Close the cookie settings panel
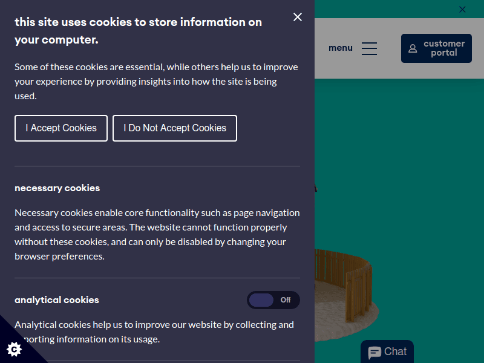The image size is (484, 363). [x=298, y=17]
